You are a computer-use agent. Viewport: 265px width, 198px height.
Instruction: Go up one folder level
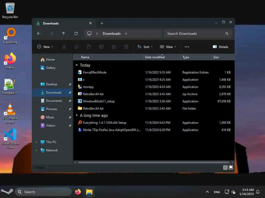(x=64, y=34)
